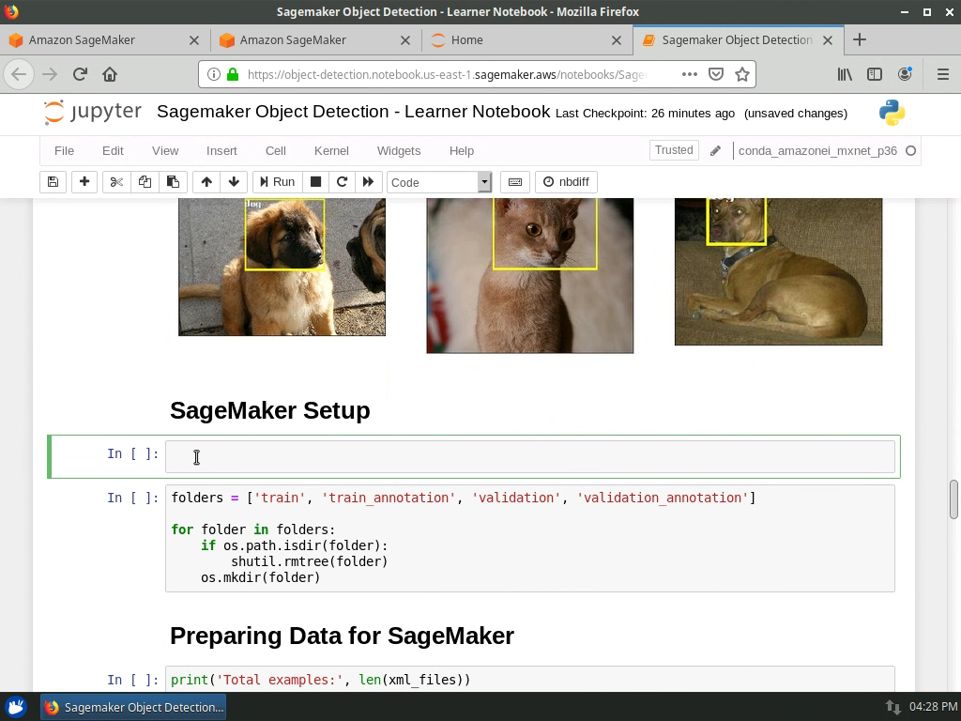
Task: Click the print Total examples code cell
Action: coord(530,680)
